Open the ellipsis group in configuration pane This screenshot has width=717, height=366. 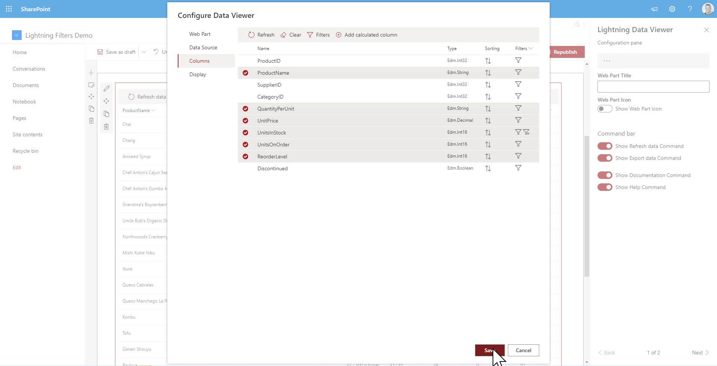click(653, 61)
